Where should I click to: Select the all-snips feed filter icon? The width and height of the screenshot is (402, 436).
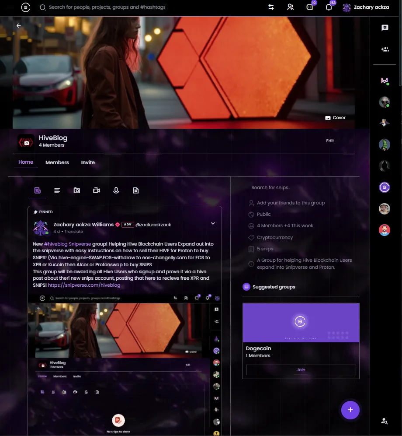click(38, 190)
